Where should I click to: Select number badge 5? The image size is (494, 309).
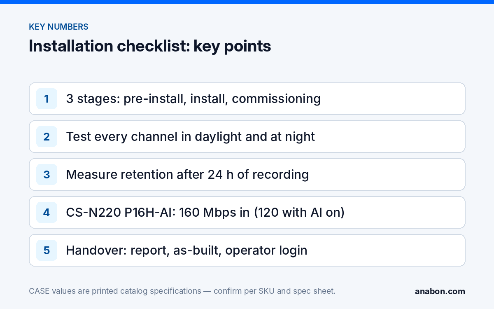point(47,250)
